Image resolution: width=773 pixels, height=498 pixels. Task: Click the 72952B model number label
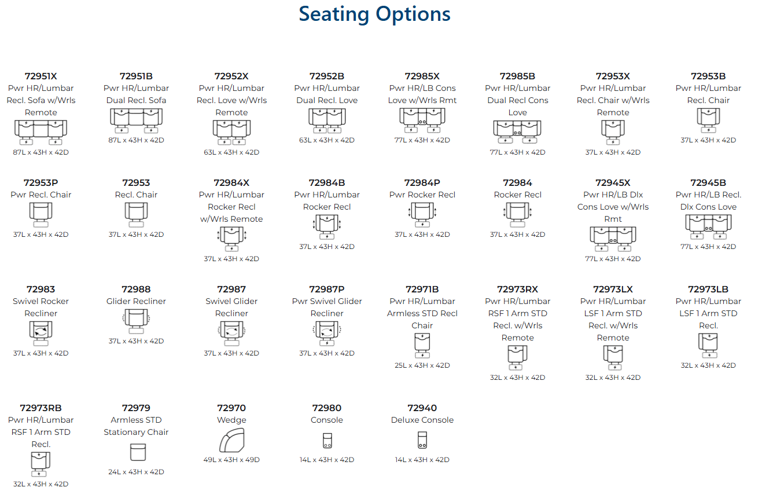(x=327, y=76)
